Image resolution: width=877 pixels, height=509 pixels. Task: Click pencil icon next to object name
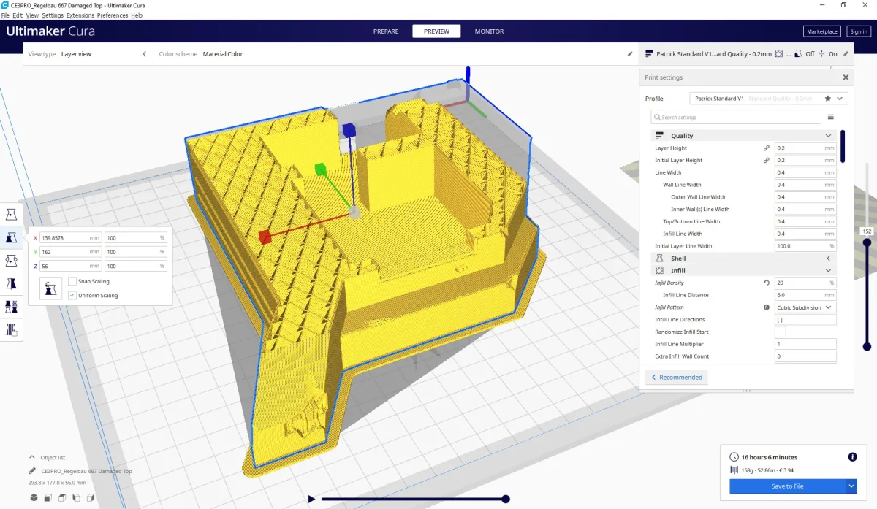click(32, 471)
